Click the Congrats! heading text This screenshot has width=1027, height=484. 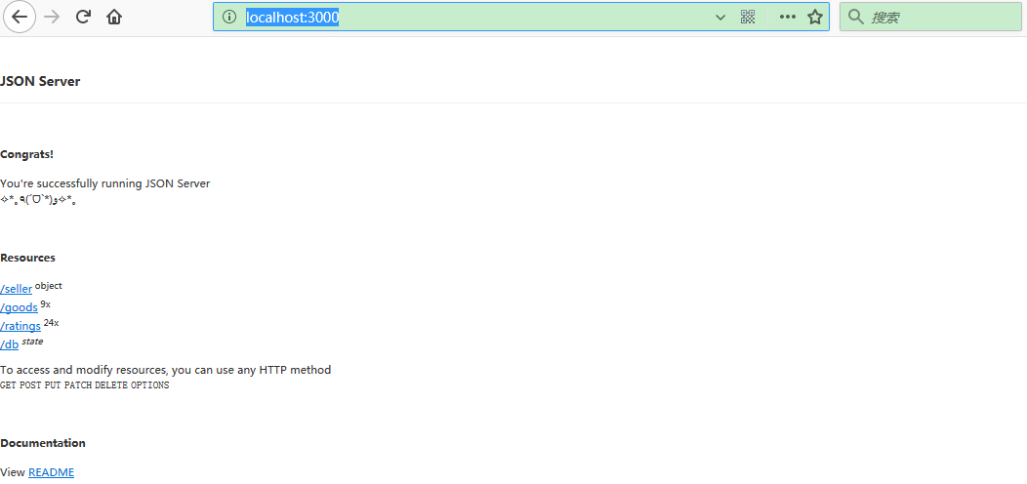(x=27, y=154)
